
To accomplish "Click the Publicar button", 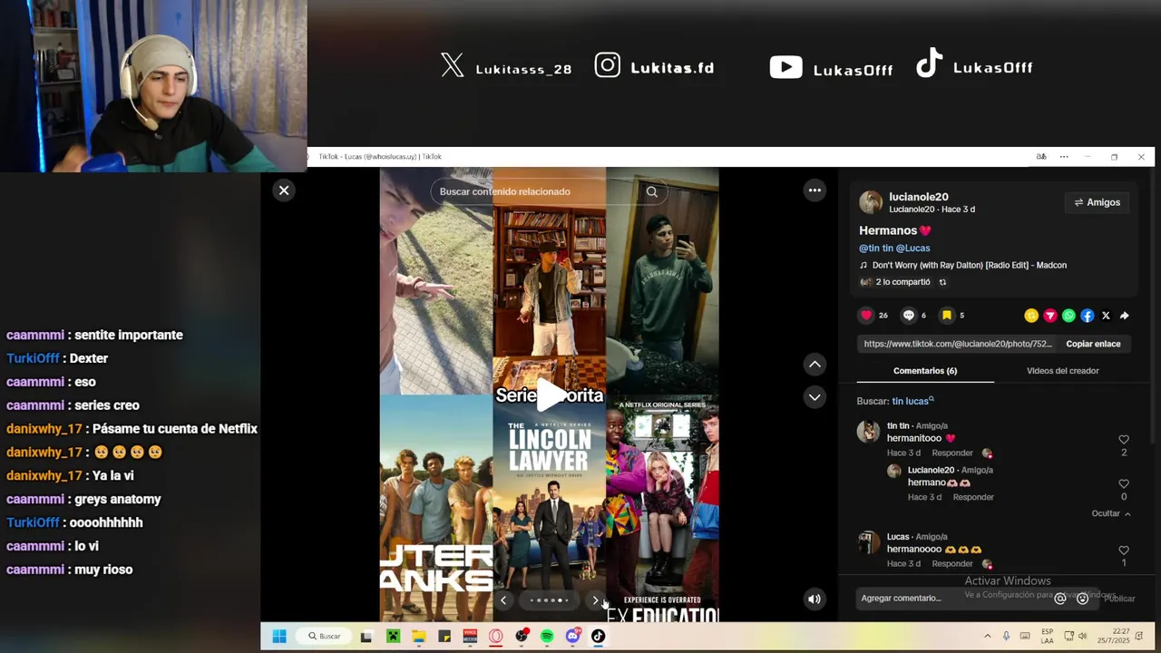I will point(1119,599).
